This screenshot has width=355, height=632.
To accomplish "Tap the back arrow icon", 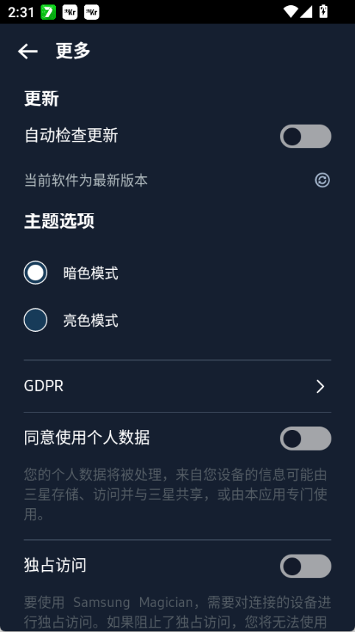I will pyautogui.click(x=28, y=52).
